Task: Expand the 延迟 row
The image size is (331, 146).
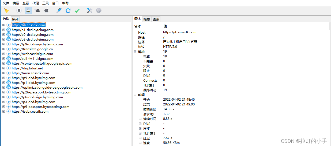Action: [140, 138]
